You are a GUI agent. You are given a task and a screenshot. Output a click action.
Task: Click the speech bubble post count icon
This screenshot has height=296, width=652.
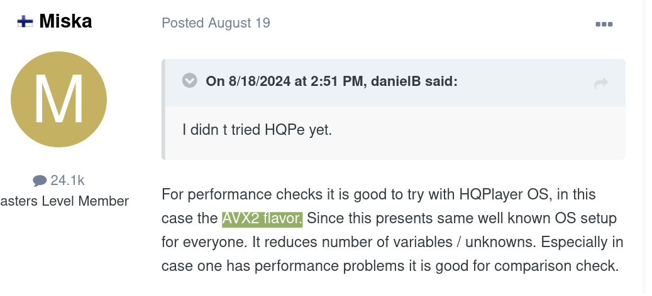coord(40,181)
